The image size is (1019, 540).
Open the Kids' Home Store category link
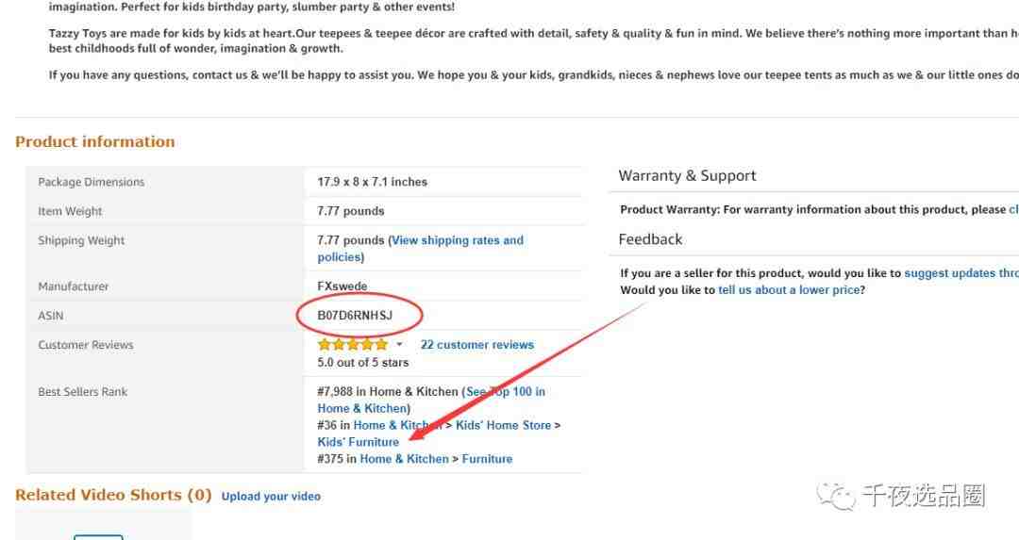click(x=503, y=425)
